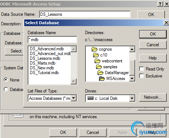Click OK in the bottom administrator window
Viewport: 169px width, 138px height.
tap(63, 132)
